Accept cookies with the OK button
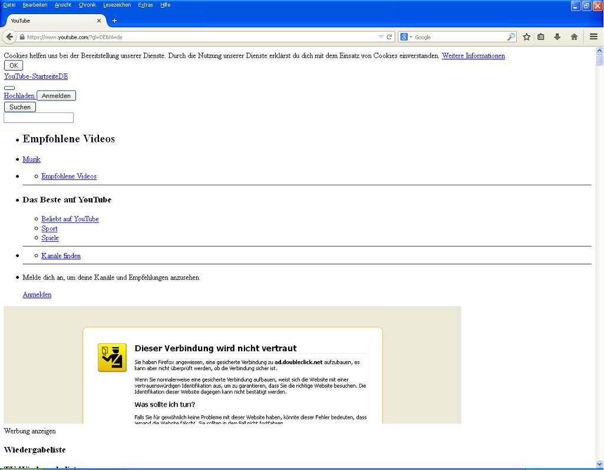Screen dimensions: 604x470 (14, 65)
